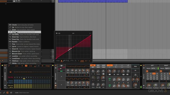Open filter OFF mode dropdown
170x95 pixels.
tap(119, 74)
